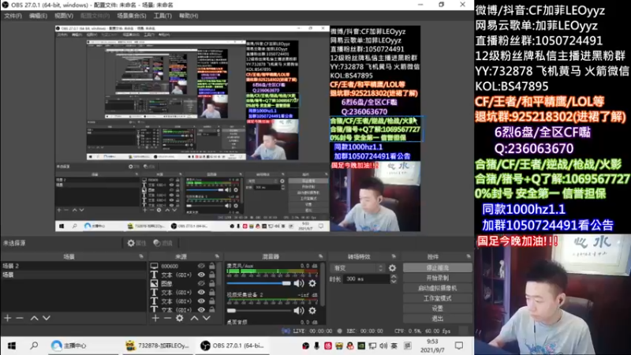
Task: Open 视频采集设备 2 audio settings gear
Action: pyautogui.click(x=312, y=310)
